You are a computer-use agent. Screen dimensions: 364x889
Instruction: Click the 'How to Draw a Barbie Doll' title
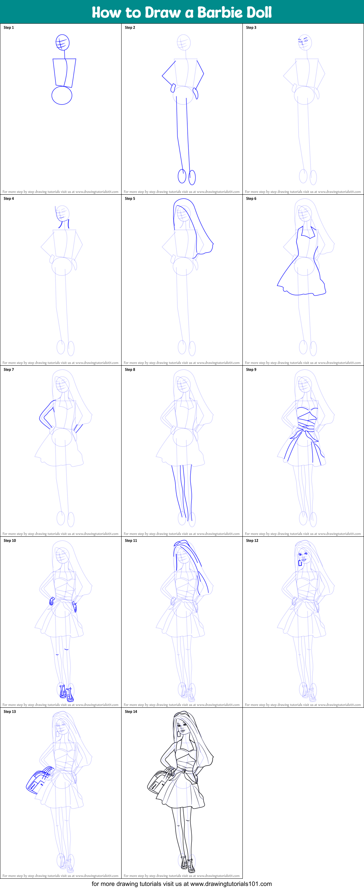[x=181, y=12]
